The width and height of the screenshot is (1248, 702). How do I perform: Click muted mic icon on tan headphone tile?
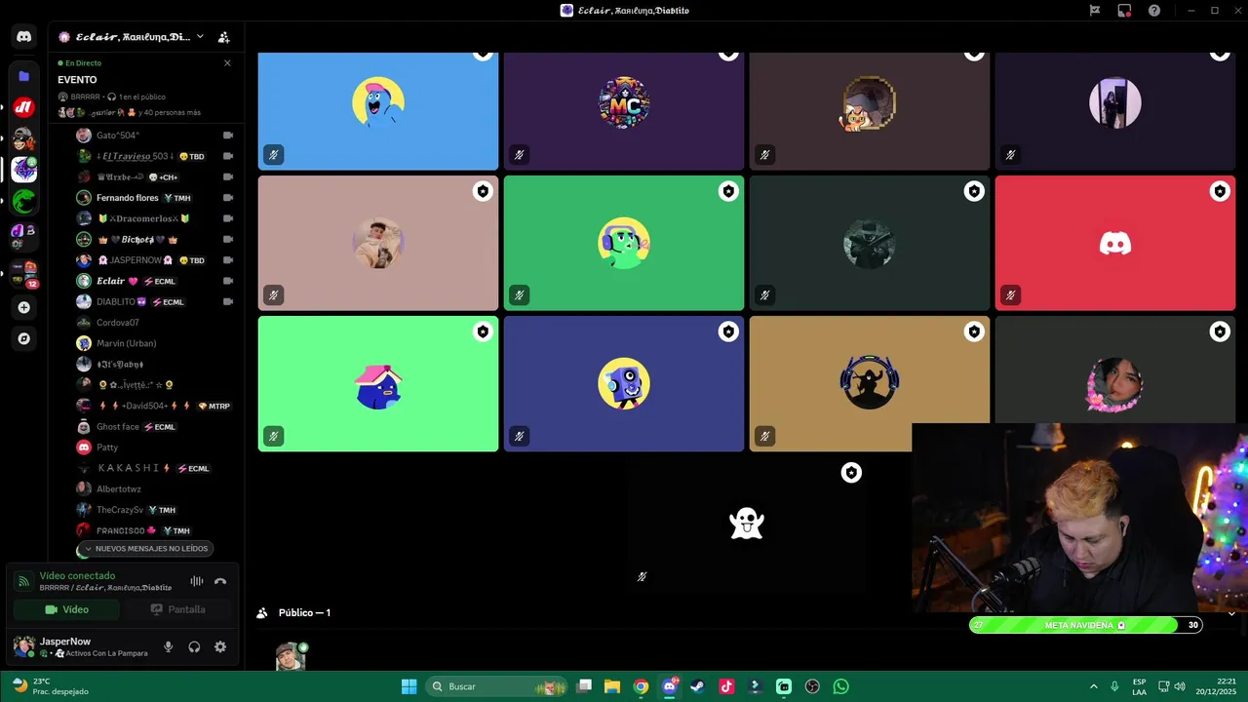[x=764, y=436]
